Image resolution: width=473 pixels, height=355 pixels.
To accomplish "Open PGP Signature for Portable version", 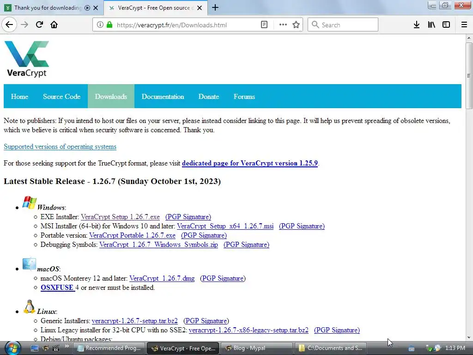I will [204, 235].
